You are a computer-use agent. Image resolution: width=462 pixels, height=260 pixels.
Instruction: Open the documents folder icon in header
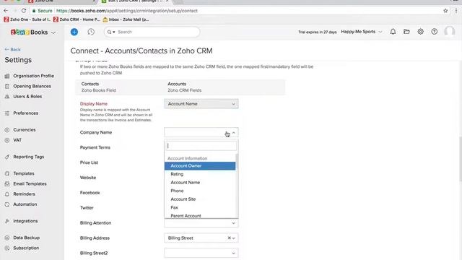(x=406, y=32)
